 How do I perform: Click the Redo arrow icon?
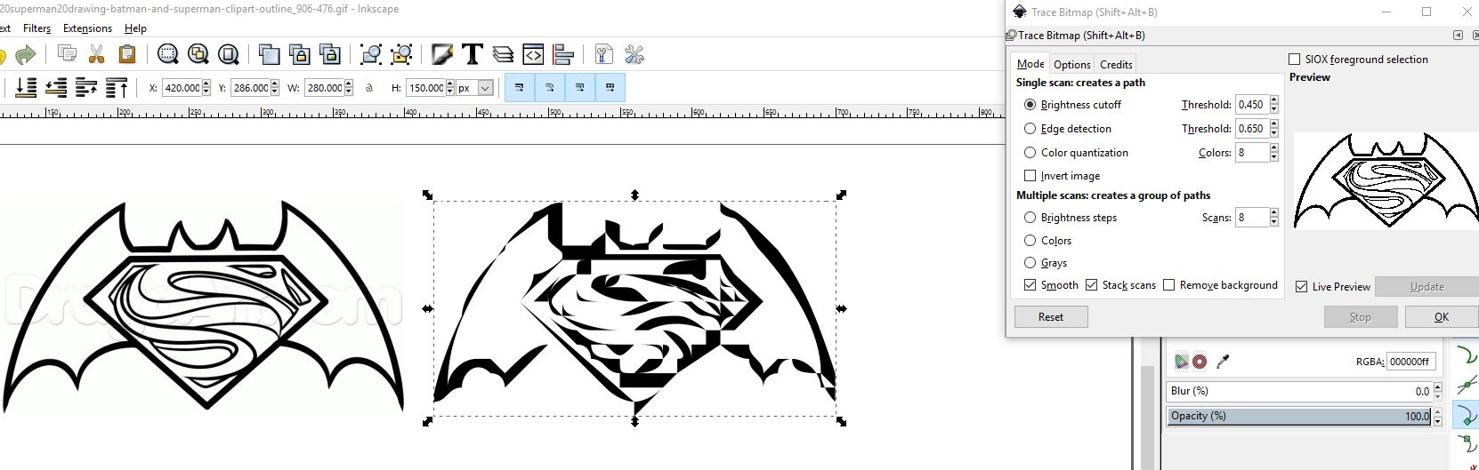pos(26,55)
